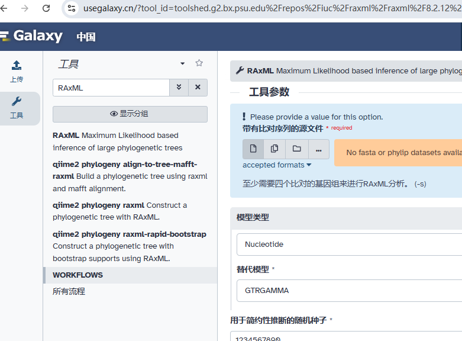Select the 工具 wrench sidebar icon
Viewport: 462px width, 341px height.
(x=17, y=108)
